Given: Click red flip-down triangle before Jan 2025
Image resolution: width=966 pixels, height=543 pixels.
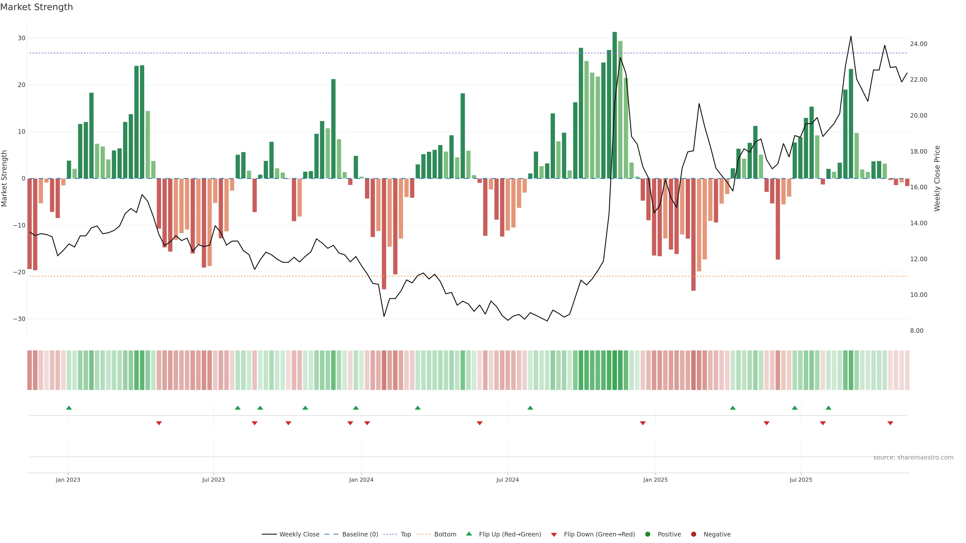Looking at the screenshot, I should tap(643, 423).
